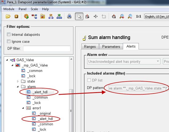This screenshot has height=132, width=169.
Task: Toggle the Ignore case checkbox
Action: [9, 41]
